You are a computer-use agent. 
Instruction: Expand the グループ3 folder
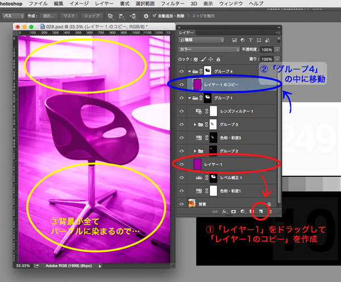pyautogui.click(x=196, y=123)
